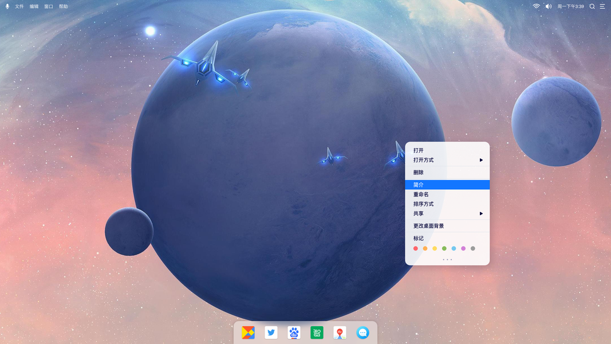Screen dimensions: 611x344
Task: Select 排序方式 in the context menu
Action: [447, 204]
